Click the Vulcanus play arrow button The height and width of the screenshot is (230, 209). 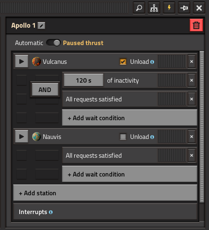22,61
